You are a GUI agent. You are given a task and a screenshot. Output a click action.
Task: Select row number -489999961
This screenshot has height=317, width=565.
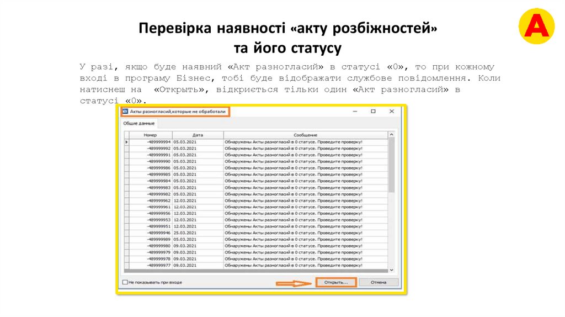pyautogui.click(x=256, y=207)
